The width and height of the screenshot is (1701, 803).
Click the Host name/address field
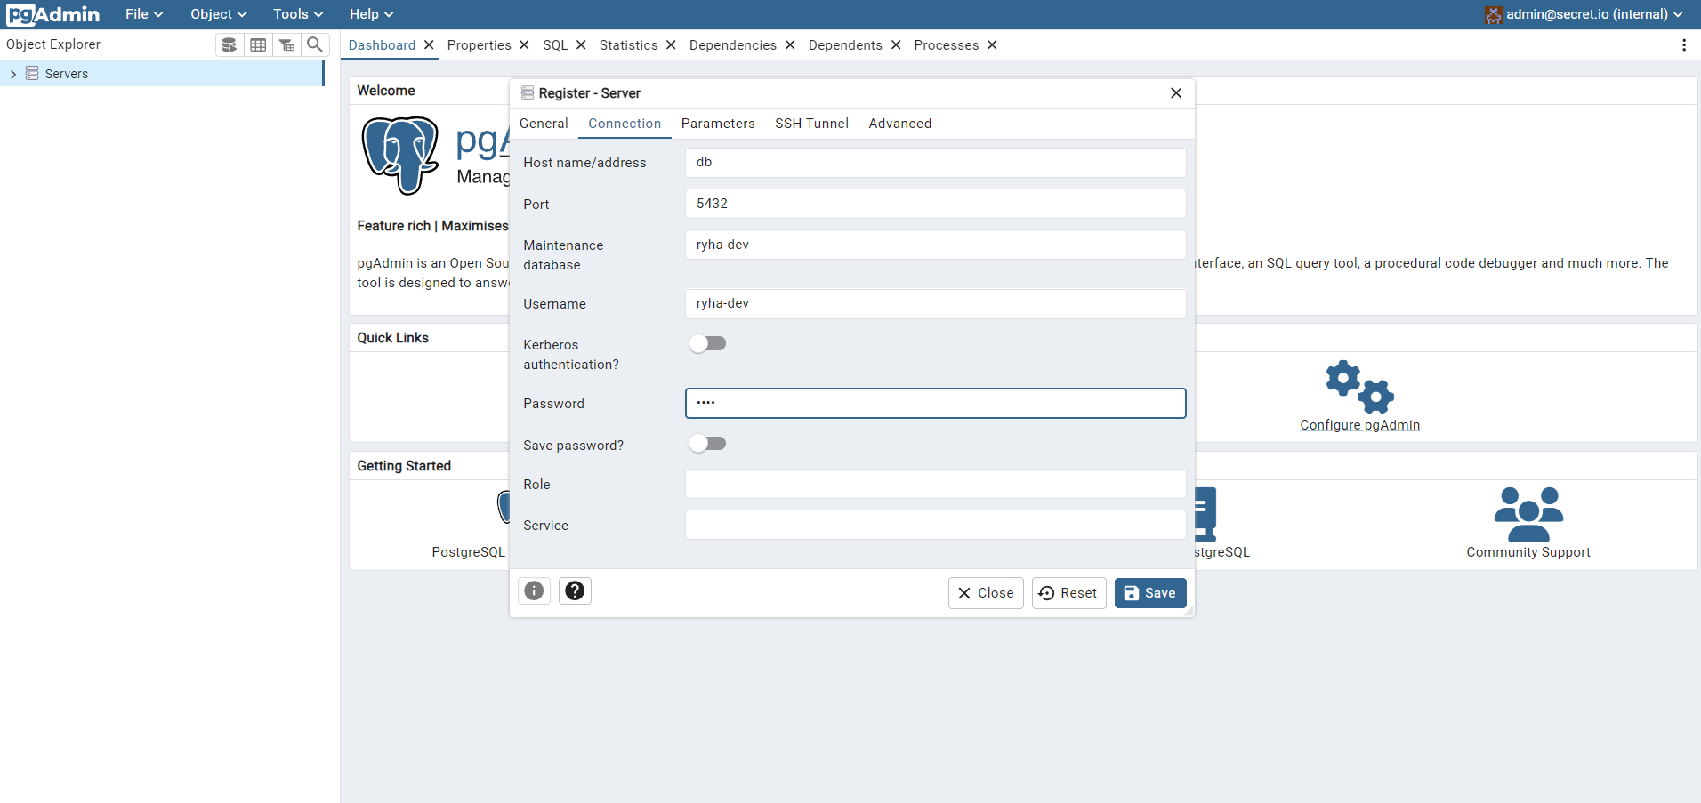pyautogui.click(x=935, y=163)
